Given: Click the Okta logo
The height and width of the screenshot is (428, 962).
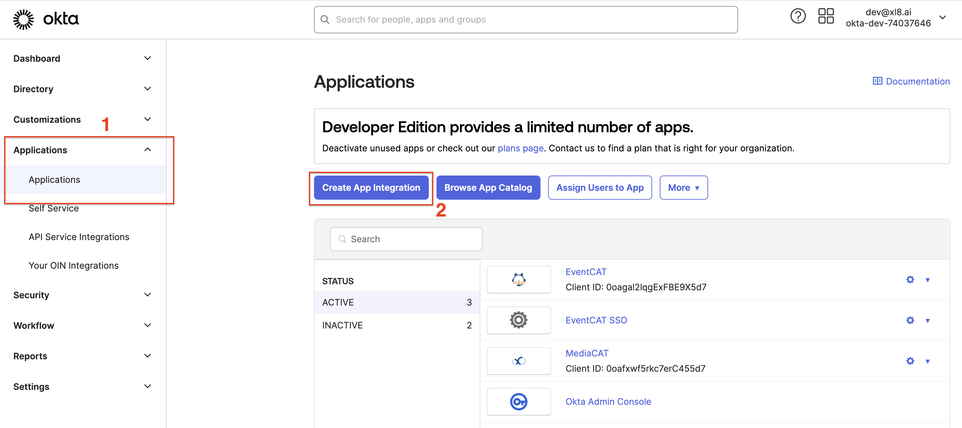Looking at the screenshot, I should 45,19.
